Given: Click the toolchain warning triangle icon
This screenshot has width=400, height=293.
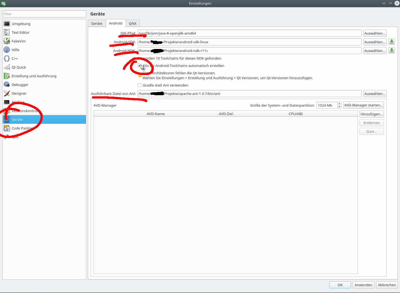Looking at the screenshot, I should coord(140,76).
